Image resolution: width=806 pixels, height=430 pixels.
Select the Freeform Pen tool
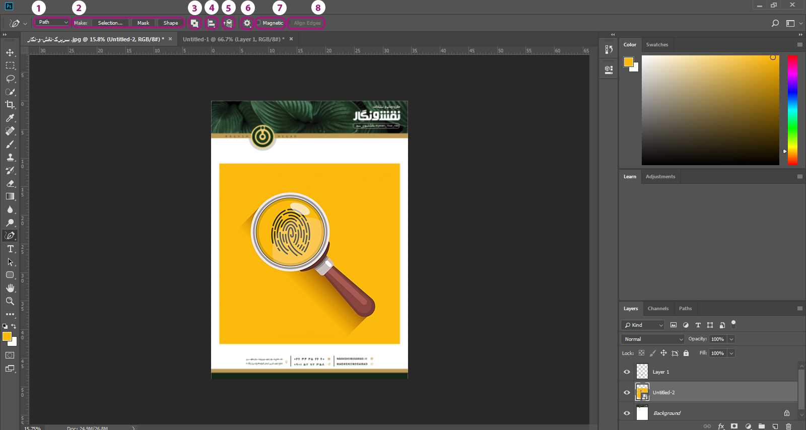pos(10,236)
